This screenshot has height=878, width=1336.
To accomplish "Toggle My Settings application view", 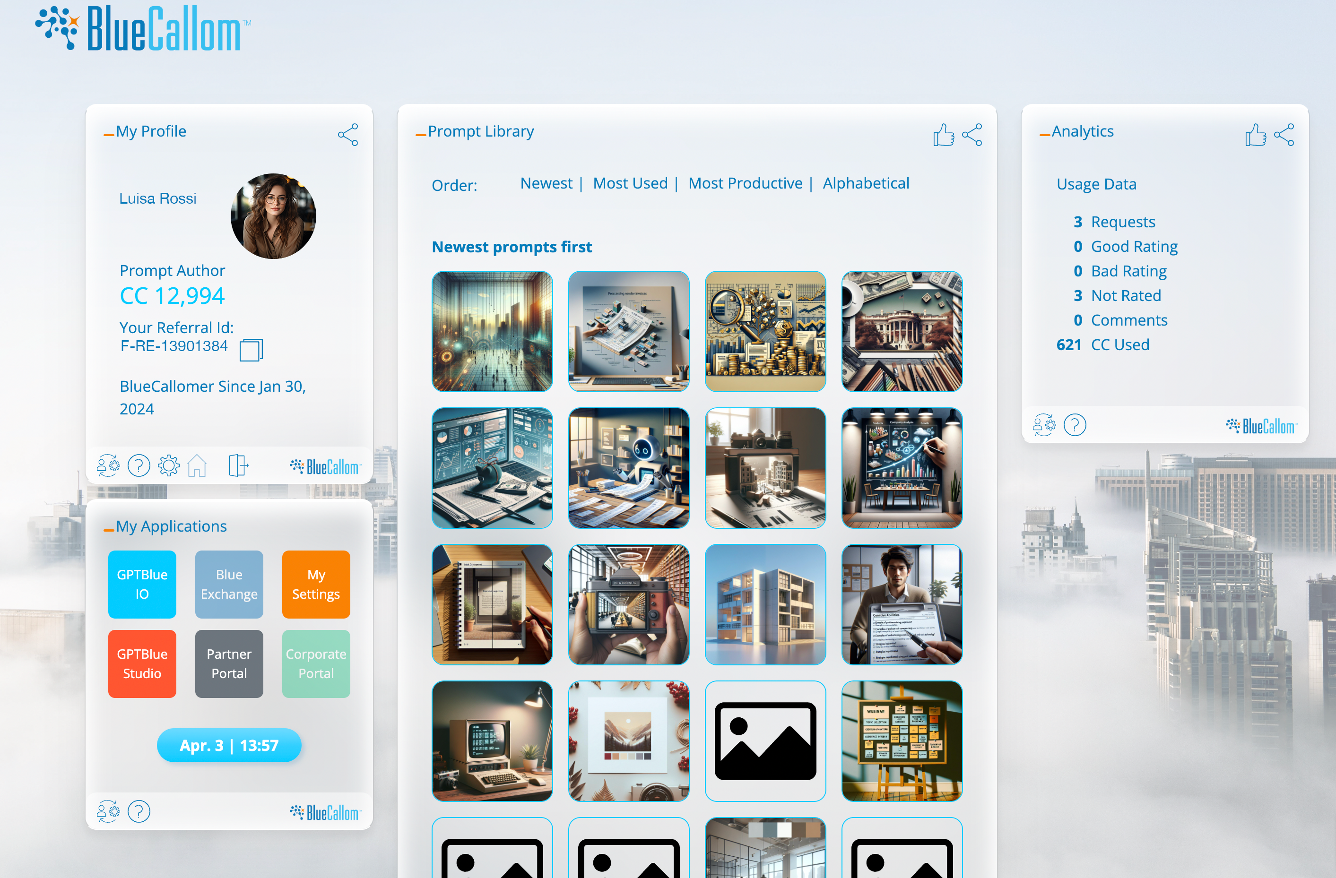I will [x=316, y=584].
